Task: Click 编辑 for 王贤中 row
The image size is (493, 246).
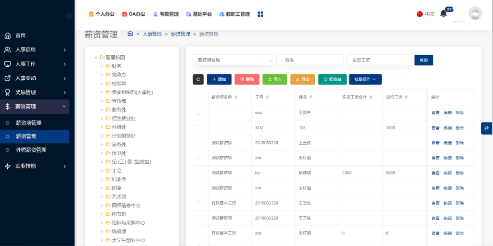Action: pos(447,112)
